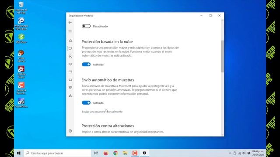Image resolution: width=280 pixels, height=157 pixels.
Task: Open FileZilla Client desktop icon
Action: coord(21,72)
